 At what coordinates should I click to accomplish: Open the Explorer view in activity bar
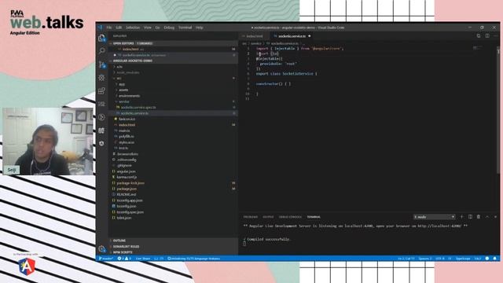pyautogui.click(x=101, y=39)
